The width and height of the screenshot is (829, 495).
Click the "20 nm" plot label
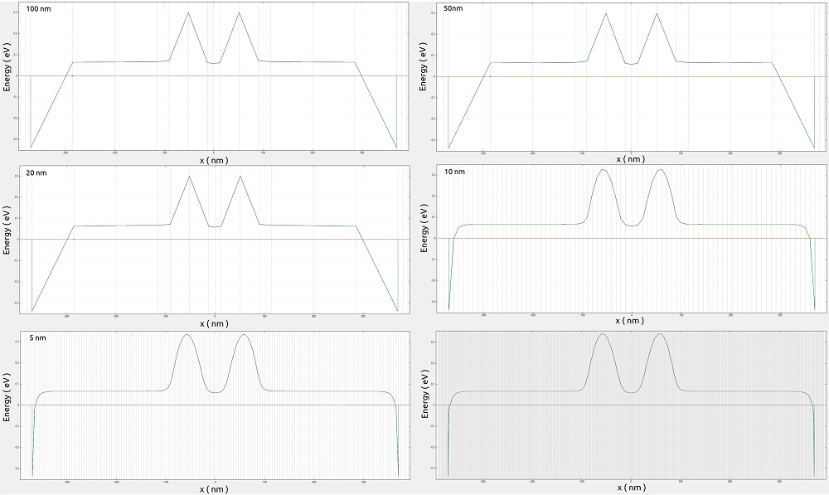pyautogui.click(x=36, y=173)
